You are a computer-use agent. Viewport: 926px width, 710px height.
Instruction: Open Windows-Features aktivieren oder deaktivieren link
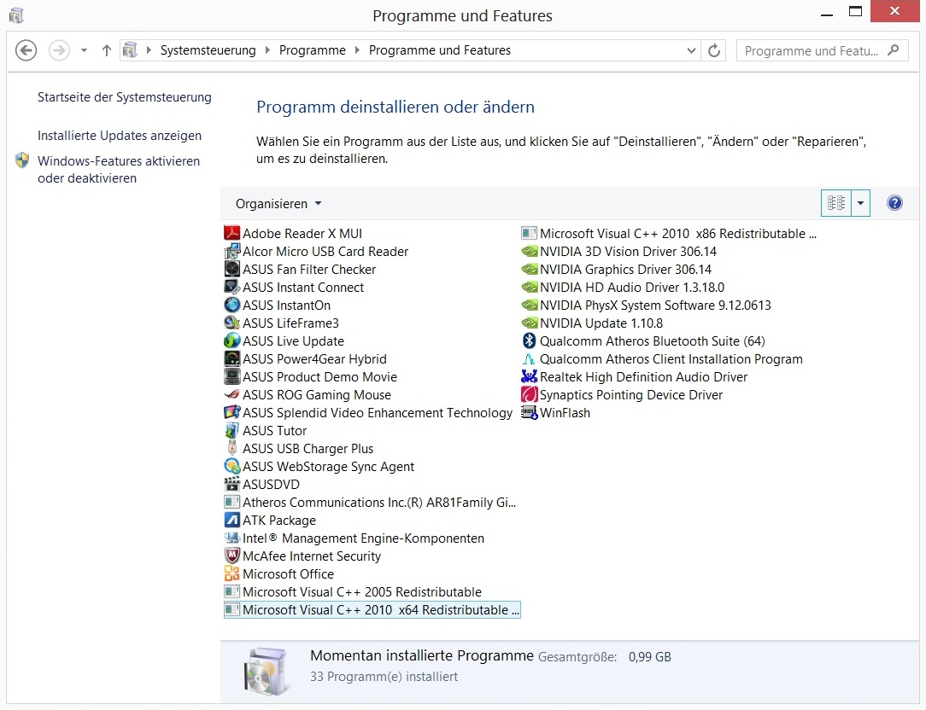pos(119,169)
